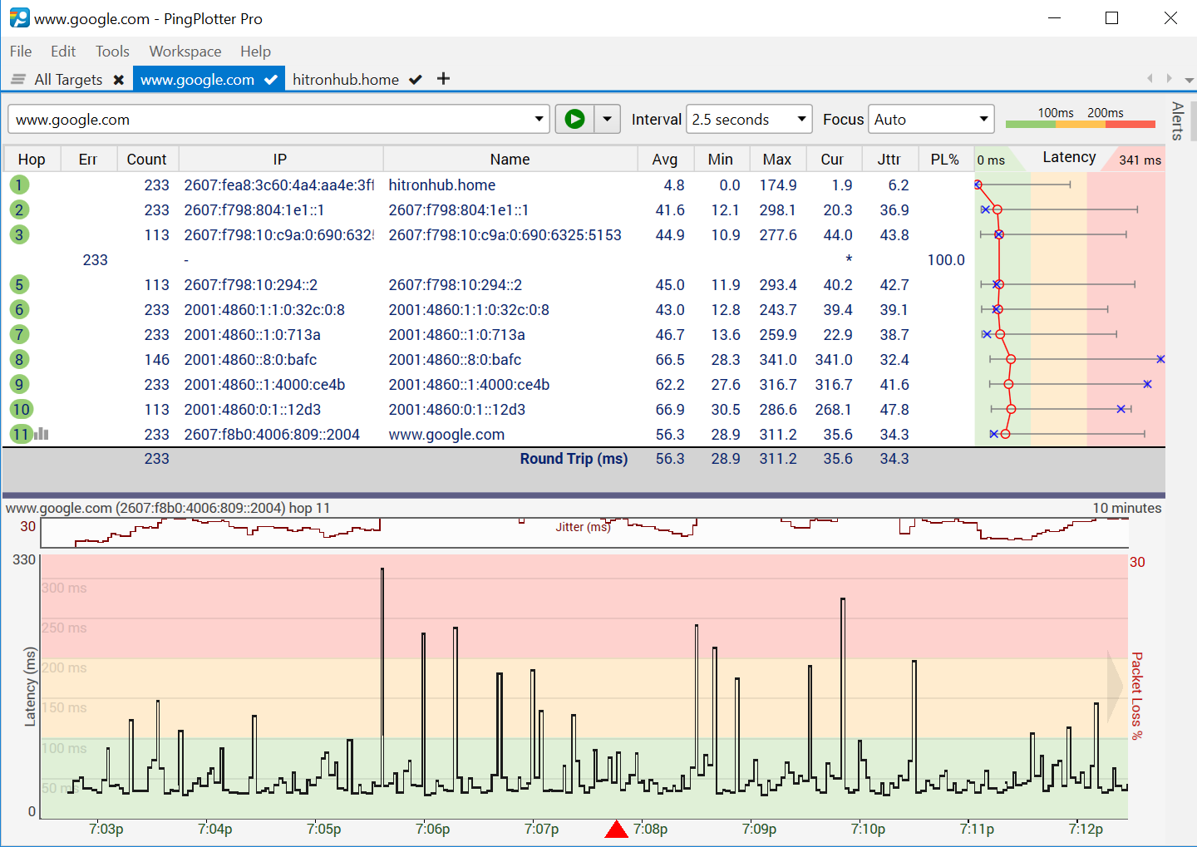Click the 341.0 Max value in hop 8
Screen dimensions: 1197x847
point(778,359)
